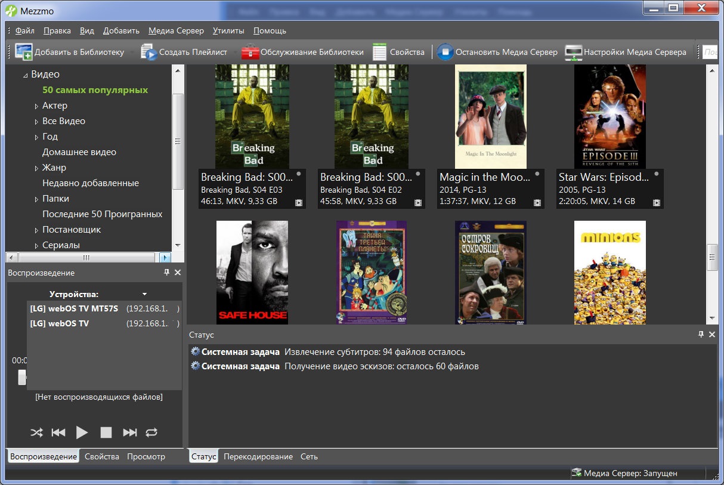Toggle repeat playback mode
This screenshot has width=724, height=485.
click(x=151, y=433)
